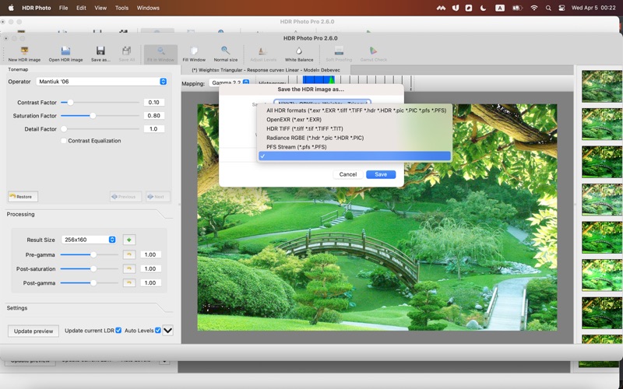The height and width of the screenshot is (389, 623).
Task: Click the Fill Window toolbar icon
Action: (x=194, y=51)
